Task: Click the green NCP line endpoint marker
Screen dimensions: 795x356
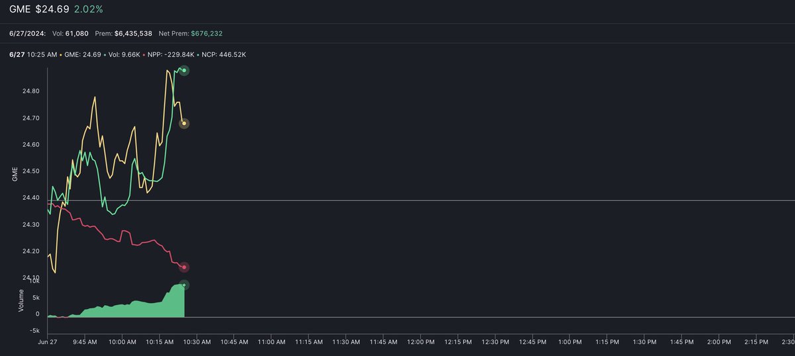Action: pos(184,71)
